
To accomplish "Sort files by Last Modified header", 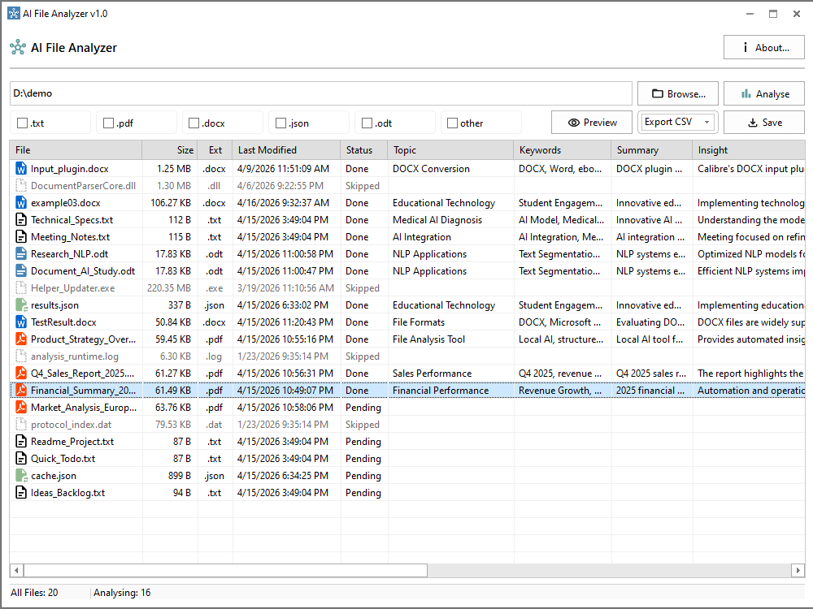I will [x=285, y=150].
